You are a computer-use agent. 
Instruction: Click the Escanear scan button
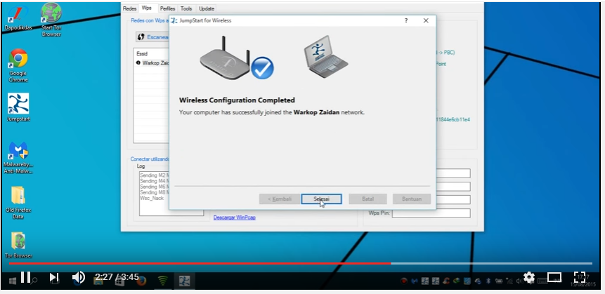point(152,37)
